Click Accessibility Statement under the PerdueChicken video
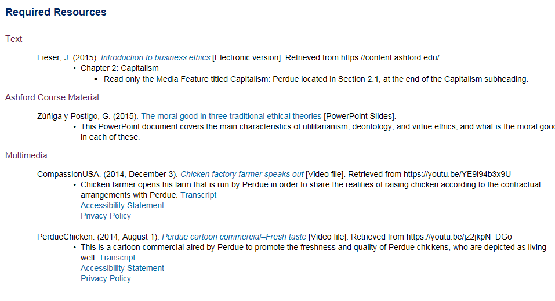This screenshot has width=555, height=301. 122,268
